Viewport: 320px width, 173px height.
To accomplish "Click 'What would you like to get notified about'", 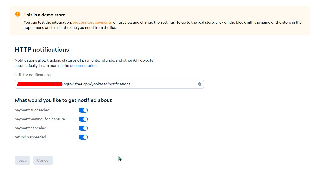I will 63,100.
